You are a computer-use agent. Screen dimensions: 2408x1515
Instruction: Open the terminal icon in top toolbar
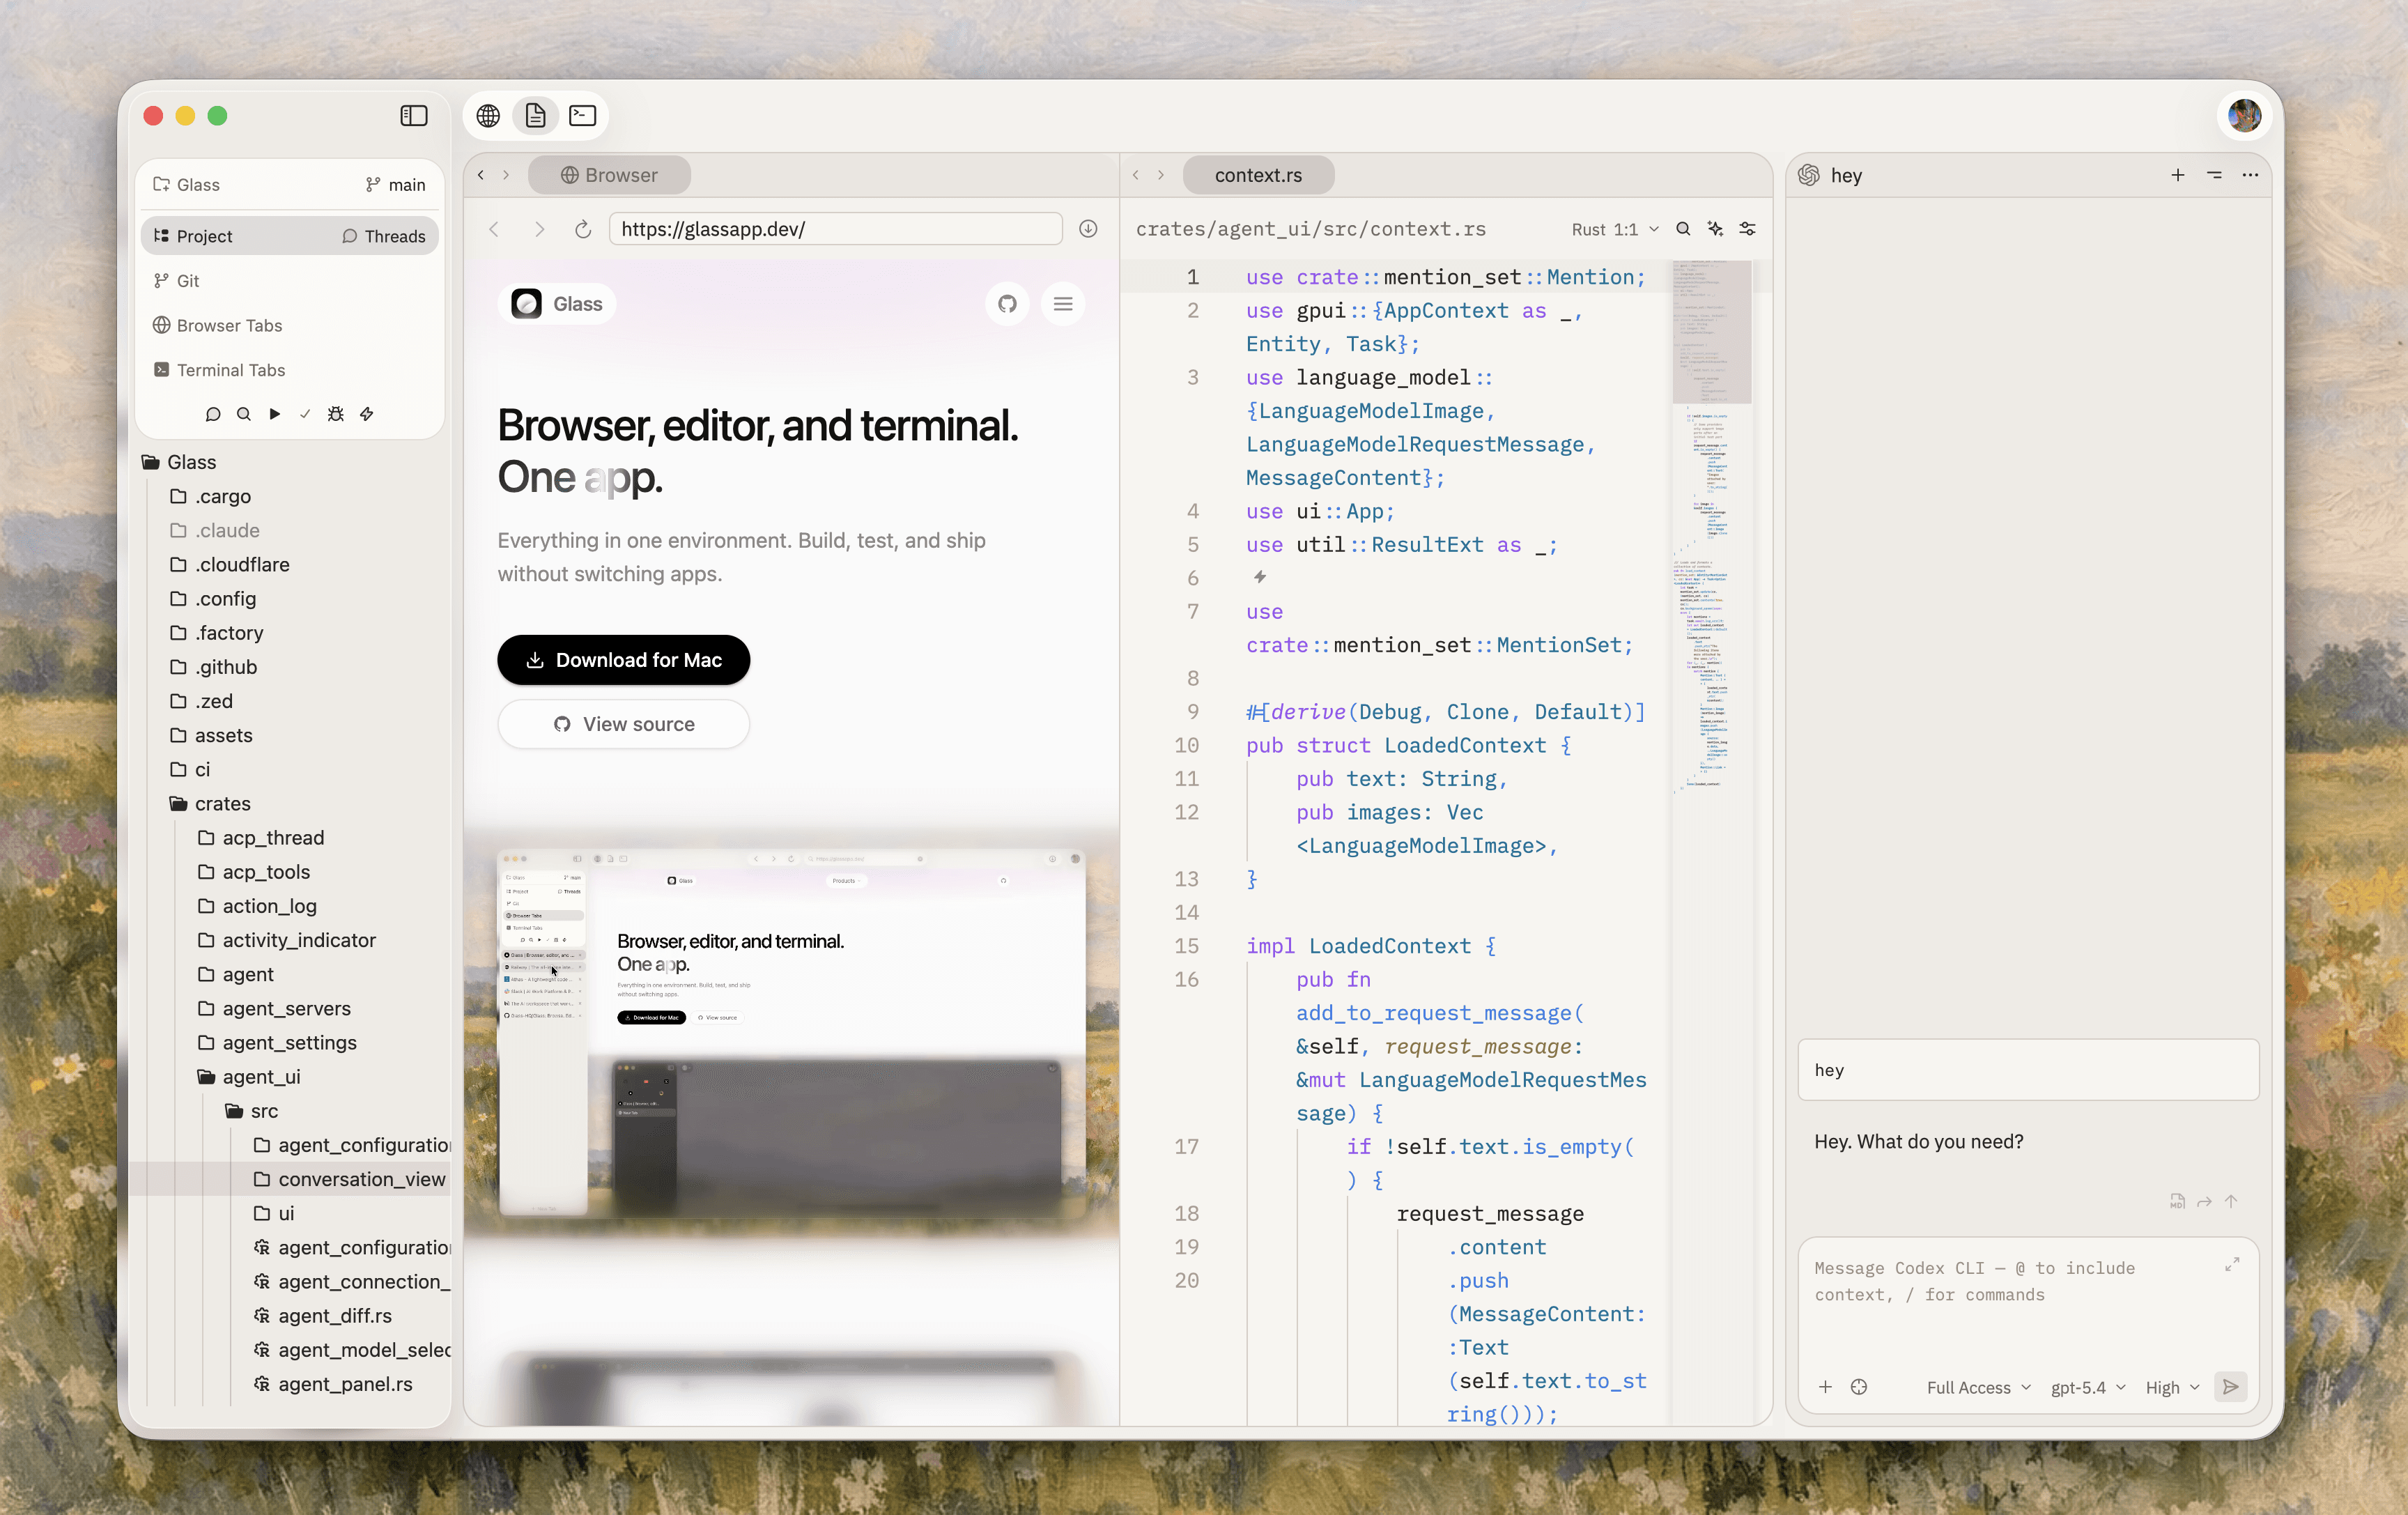[x=583, y=116]
